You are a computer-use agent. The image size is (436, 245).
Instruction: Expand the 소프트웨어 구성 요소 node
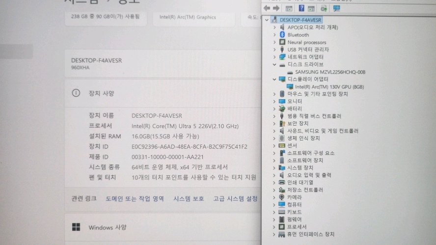(274, 153)
